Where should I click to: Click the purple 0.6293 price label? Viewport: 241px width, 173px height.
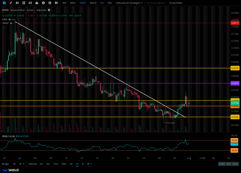235,83
